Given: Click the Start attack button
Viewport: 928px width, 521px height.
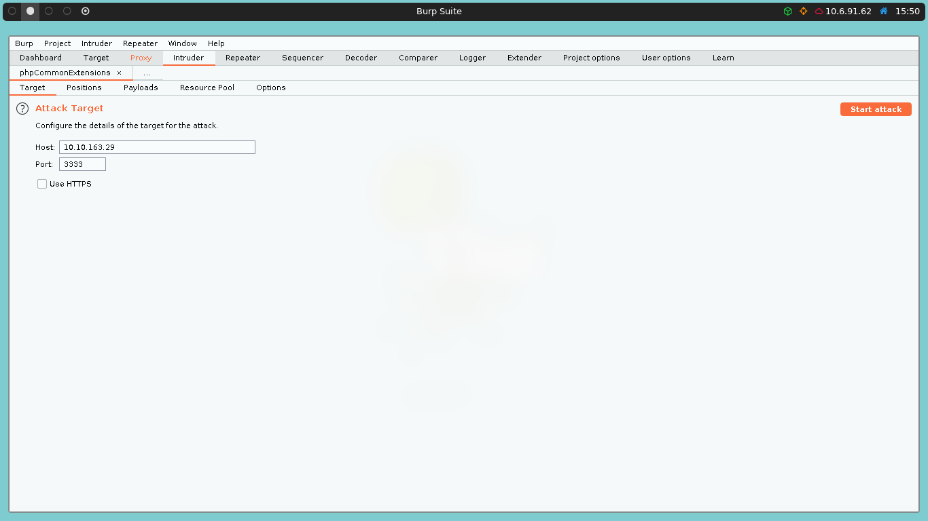Looking at the screenshot, I should click(876, 109).
